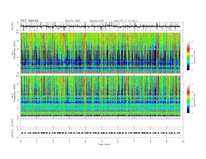Select the date text "Mar.24, 2016"
The height and width of the screenshot is (159, 206).
pos(73,21)
